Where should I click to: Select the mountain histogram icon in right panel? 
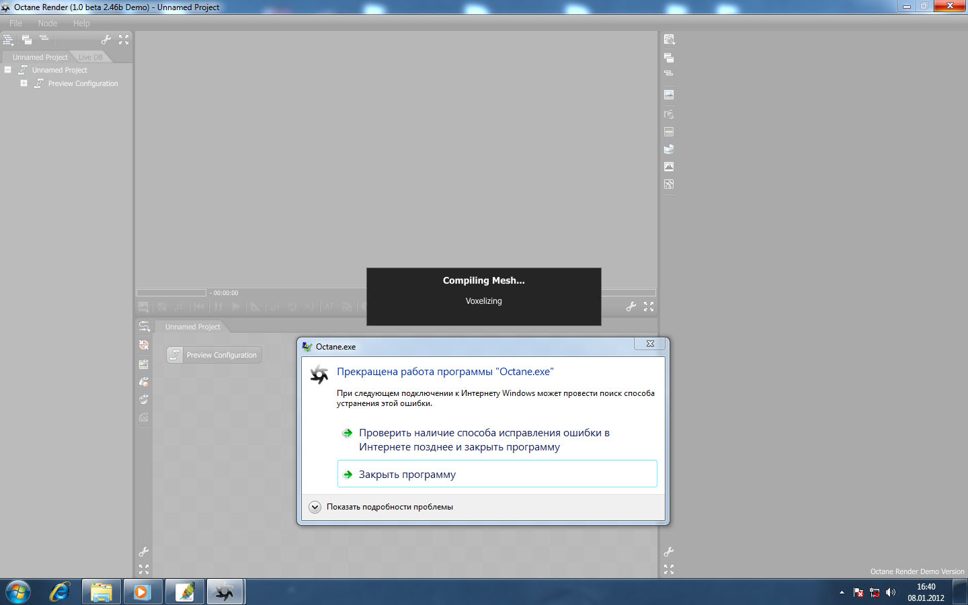[x=669, y=166]
